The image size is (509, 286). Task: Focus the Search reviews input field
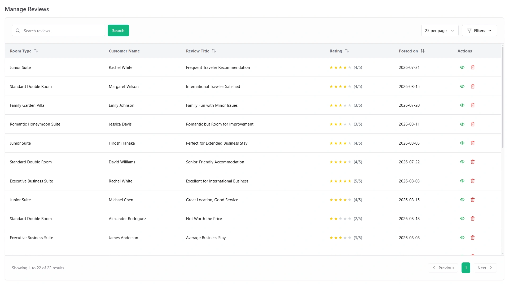59,31
